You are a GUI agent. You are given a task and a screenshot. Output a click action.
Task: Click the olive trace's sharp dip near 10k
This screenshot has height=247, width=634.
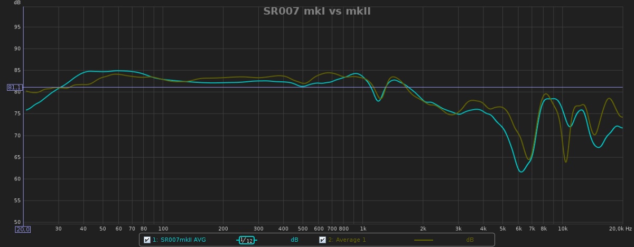coord(566,161)
